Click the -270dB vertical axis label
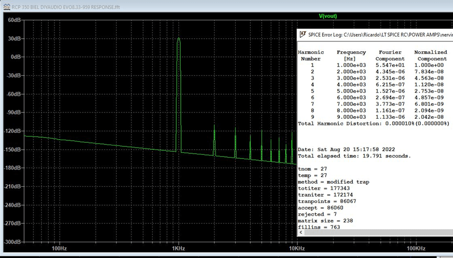453x258 pixels. pyautogui.click(x=13, y=223)
